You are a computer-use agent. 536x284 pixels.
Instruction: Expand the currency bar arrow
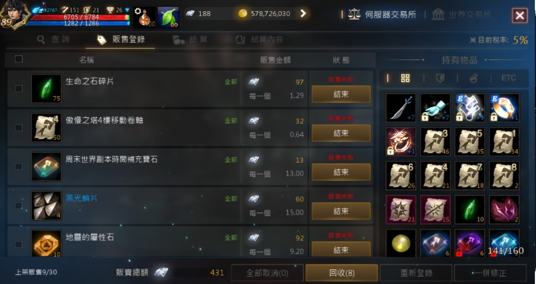click(303, 13)
